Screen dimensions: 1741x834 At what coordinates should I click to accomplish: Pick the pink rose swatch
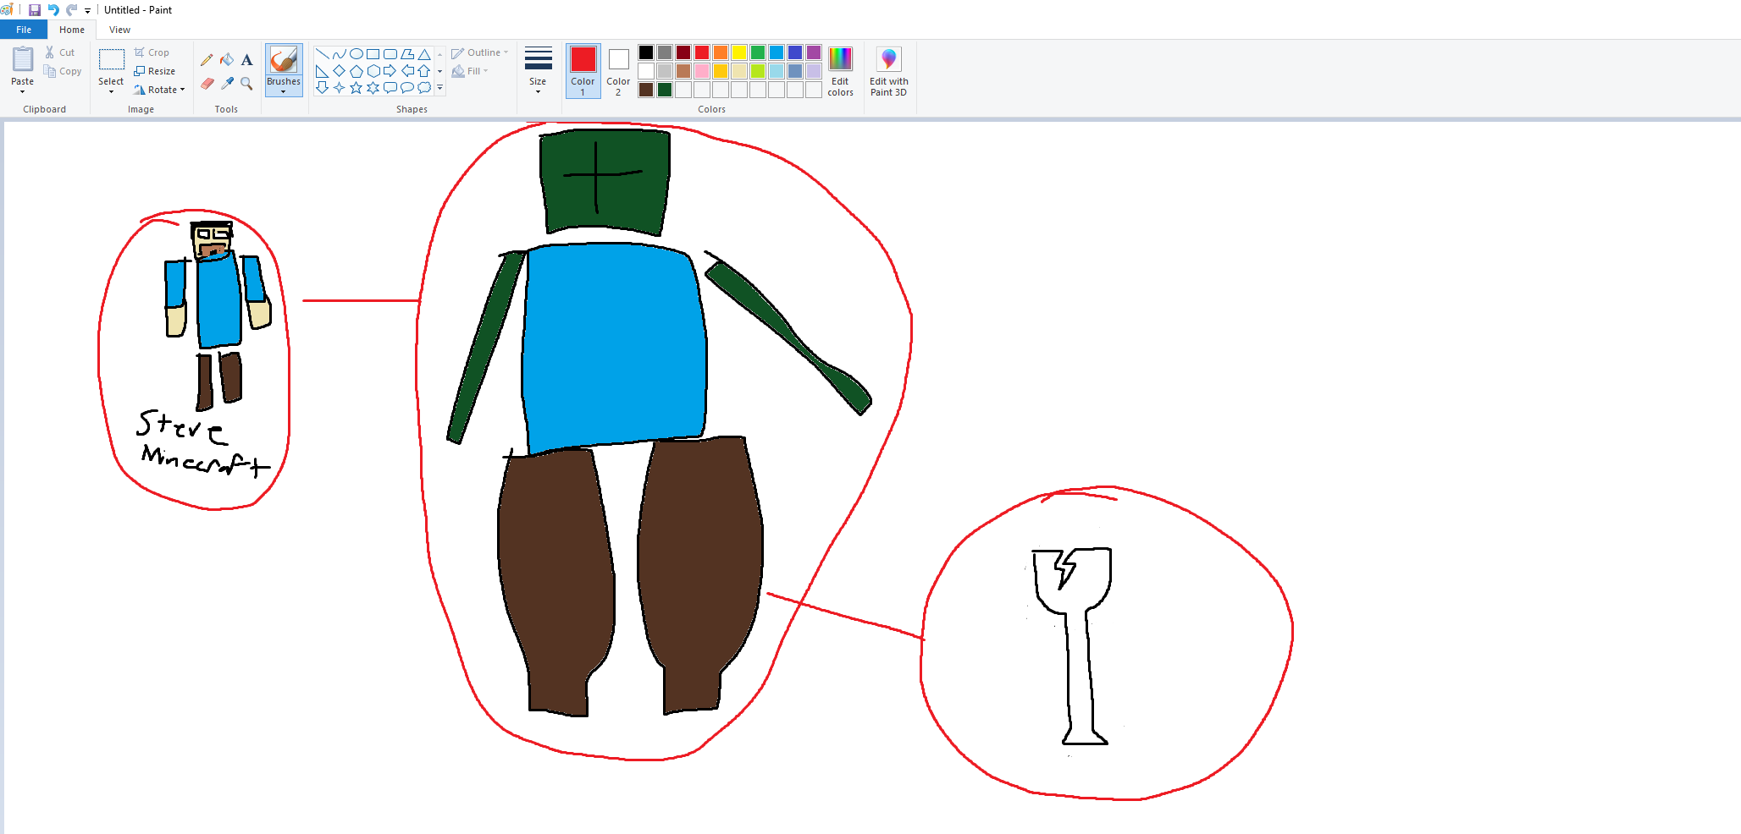[702, 71]
